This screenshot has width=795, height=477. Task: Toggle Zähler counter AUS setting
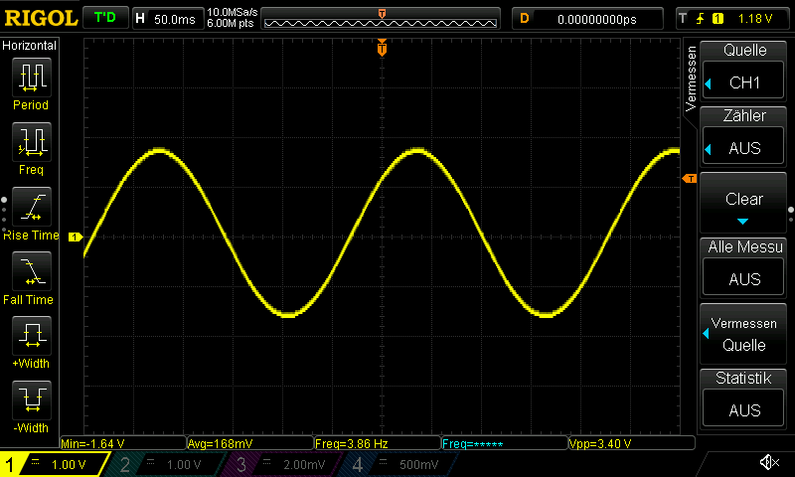[744, 148]
